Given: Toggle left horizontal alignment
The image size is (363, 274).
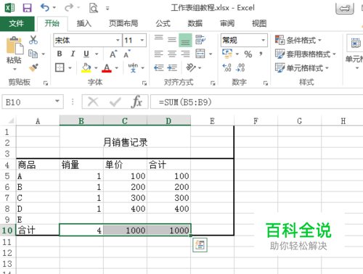Looking at the screenshot, I should 159,54.
